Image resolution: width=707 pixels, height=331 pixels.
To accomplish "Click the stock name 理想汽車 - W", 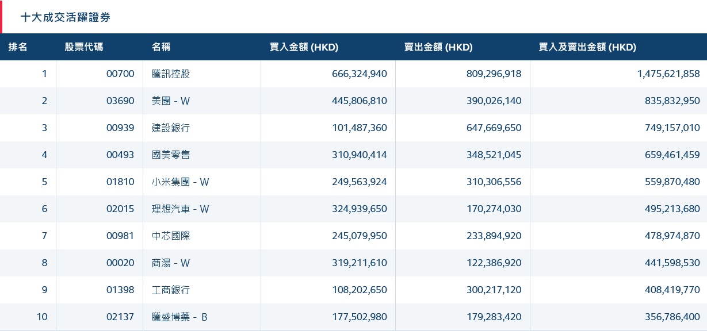I will [181, 209].
